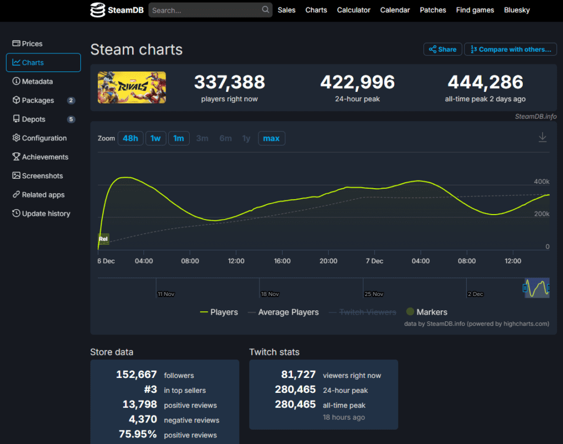This screenshot has width=563, height=444.
Task: Show Related apps section
Action: pyautogui.click(x=43, y=195)
